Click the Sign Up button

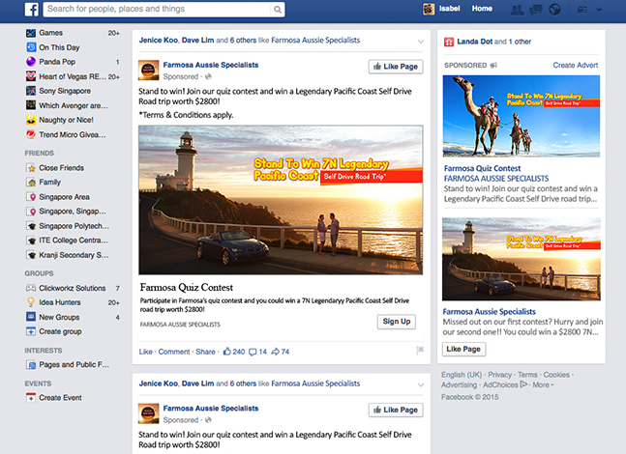[x=397, y=322]
